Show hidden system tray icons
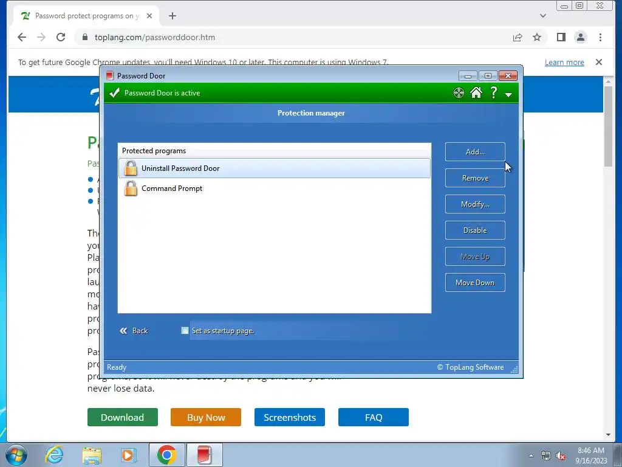 [531, 455]
